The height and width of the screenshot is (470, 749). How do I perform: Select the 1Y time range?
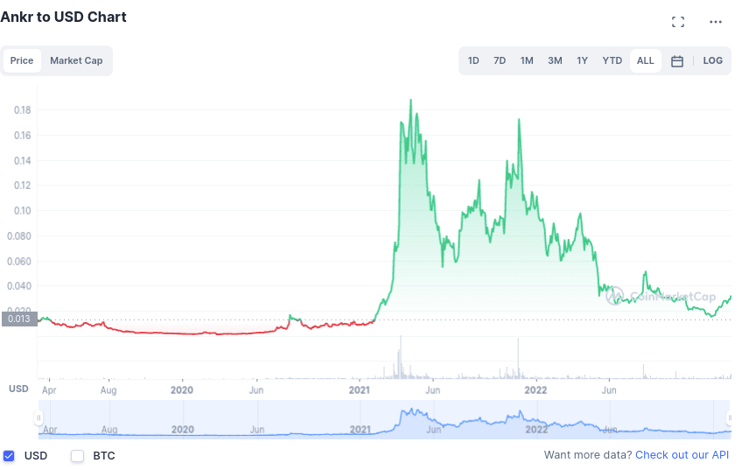[x=582, y=60]
